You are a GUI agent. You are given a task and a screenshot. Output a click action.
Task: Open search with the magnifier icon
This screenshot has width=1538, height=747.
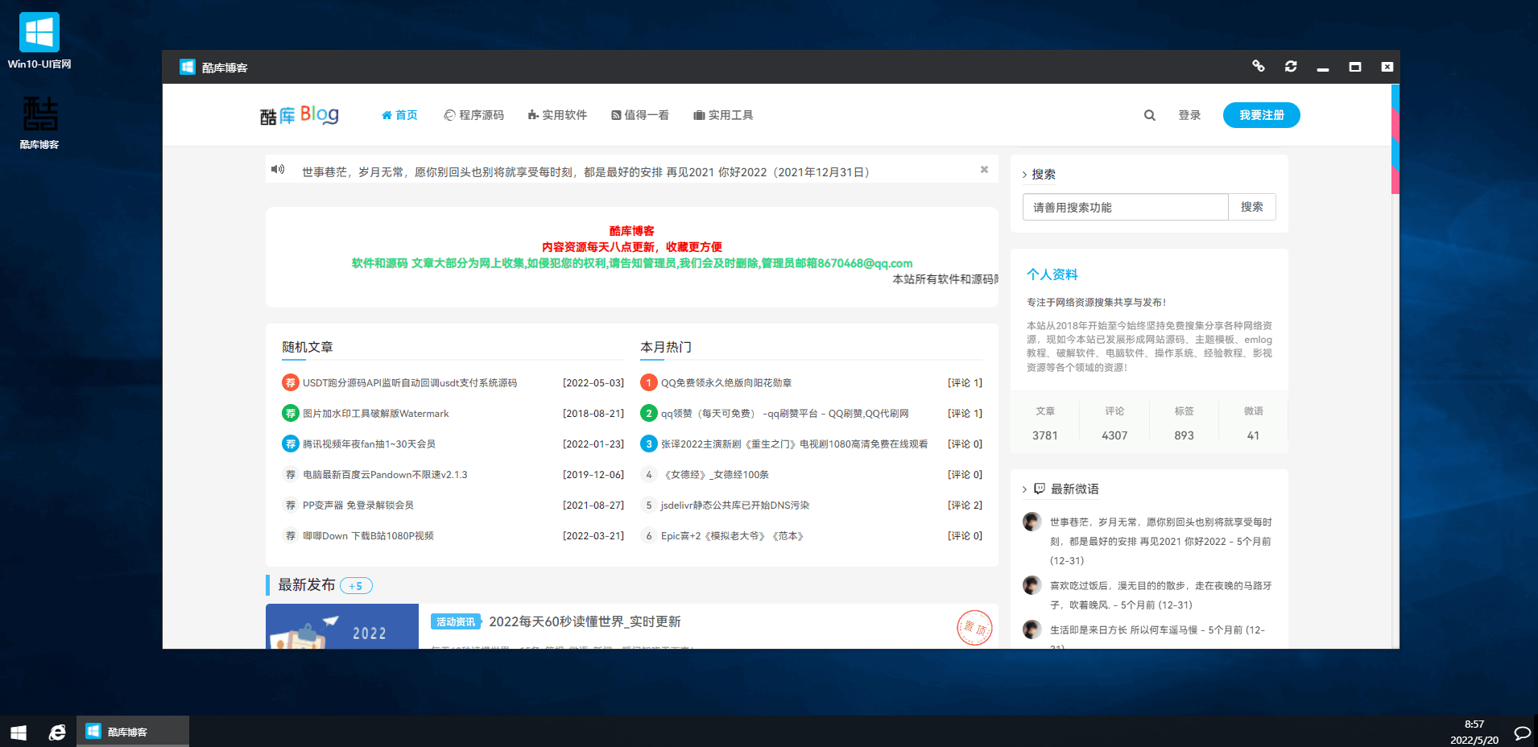click(x=1149, y=115)
